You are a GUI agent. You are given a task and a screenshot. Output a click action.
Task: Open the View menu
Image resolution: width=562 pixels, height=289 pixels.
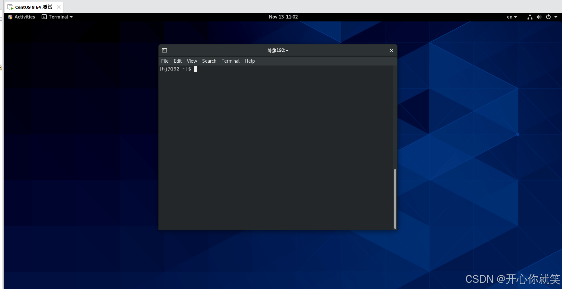click(192, 61)
